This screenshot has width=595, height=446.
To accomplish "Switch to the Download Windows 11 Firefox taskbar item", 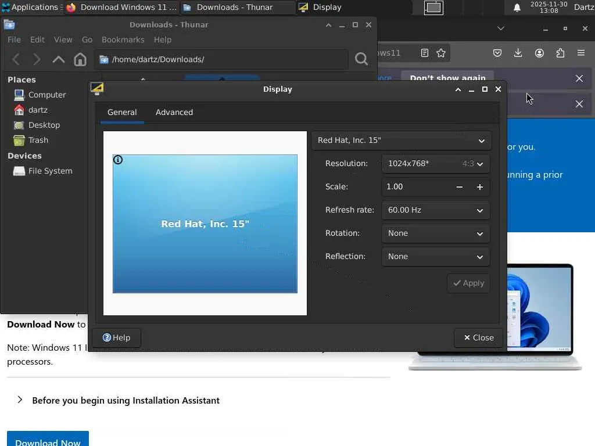I will tap(121, 7).
